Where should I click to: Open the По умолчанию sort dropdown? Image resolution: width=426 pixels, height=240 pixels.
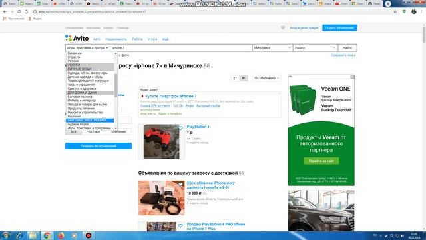pos(266,78)
